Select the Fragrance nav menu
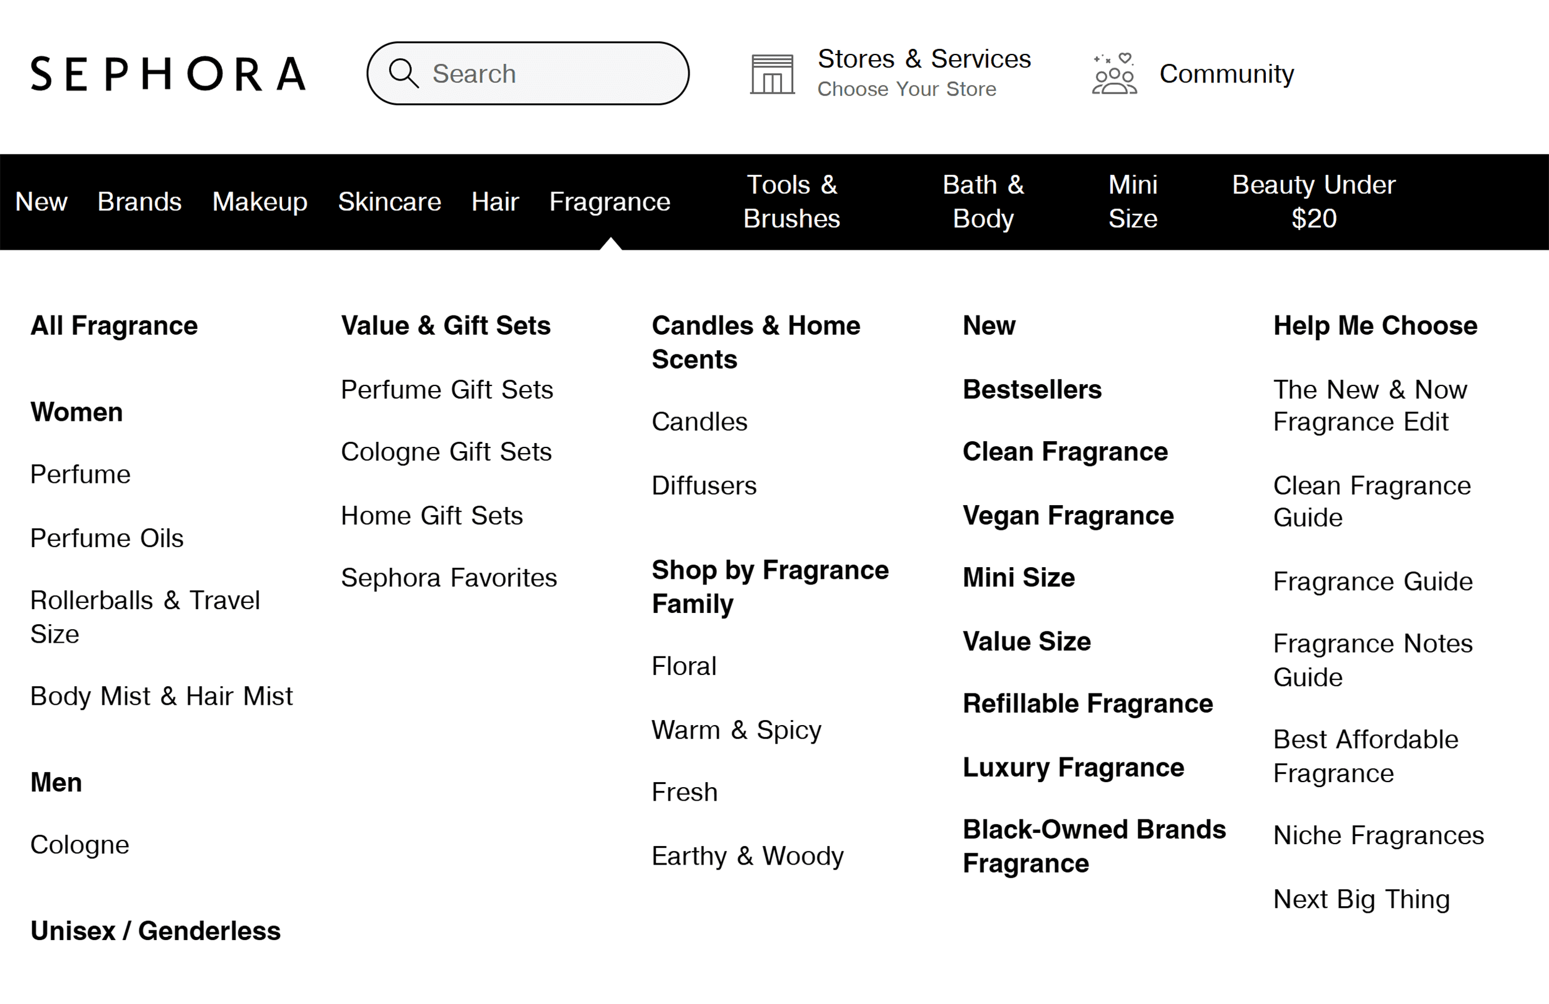1549x1004 pixels. tap(609, 202)
